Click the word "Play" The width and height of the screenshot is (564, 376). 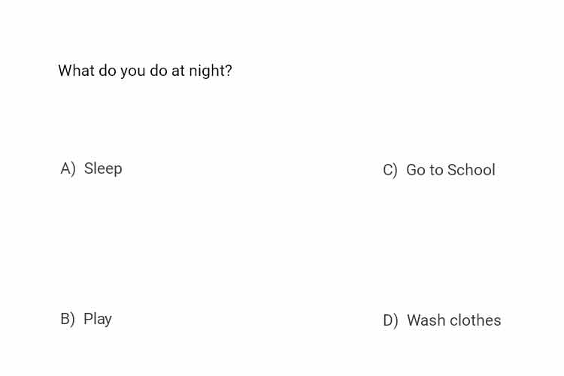coord(98,320)
